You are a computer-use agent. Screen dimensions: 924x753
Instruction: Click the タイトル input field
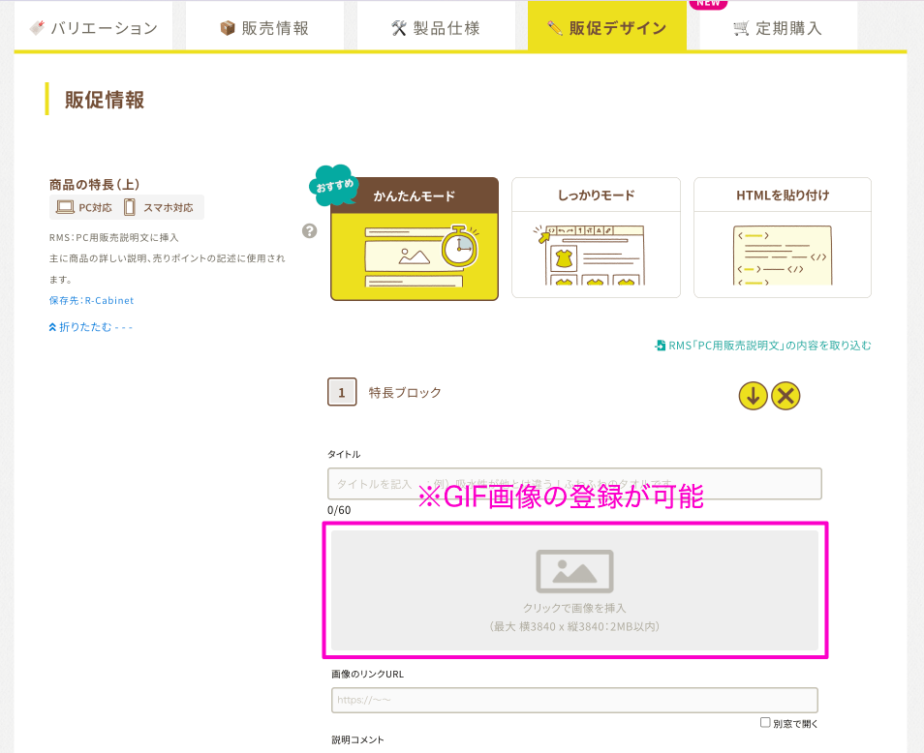click(x=574, y=484)
